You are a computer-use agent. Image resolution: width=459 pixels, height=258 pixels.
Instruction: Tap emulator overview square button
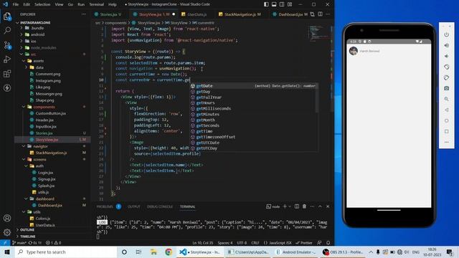[x=446, y=131]
